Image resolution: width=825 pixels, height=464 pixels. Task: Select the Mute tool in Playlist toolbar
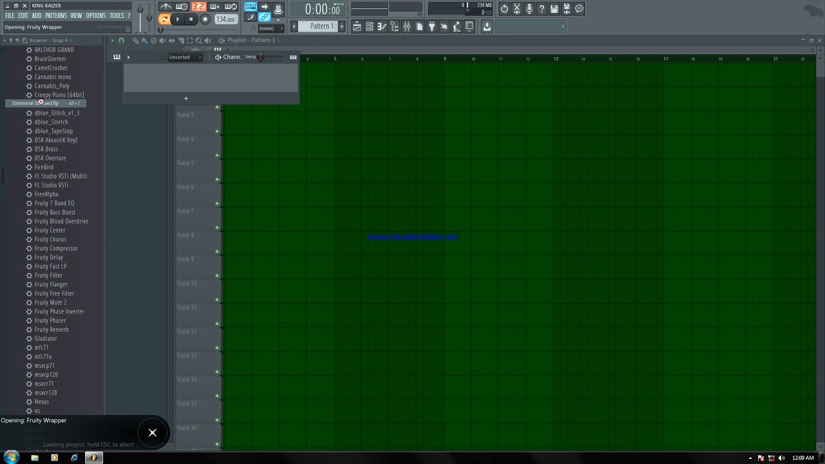162,40
